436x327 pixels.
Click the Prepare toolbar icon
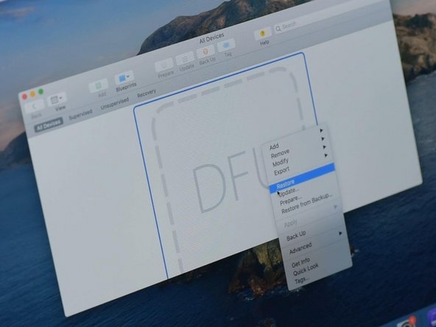point(163,65)
